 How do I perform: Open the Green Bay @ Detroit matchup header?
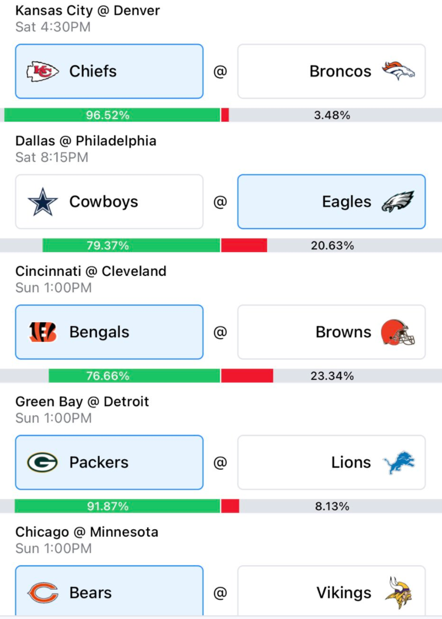[82, 401]
